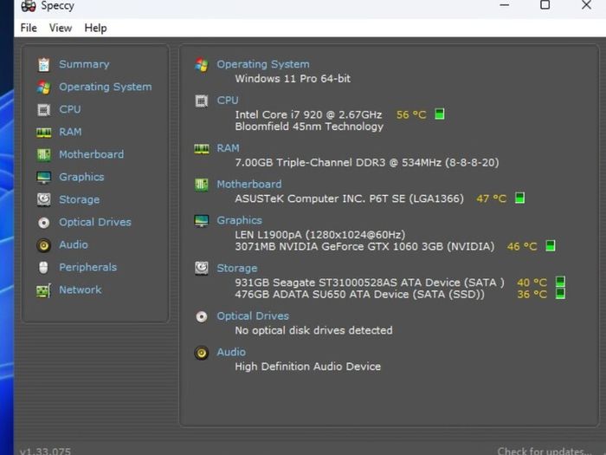Open the File menu

[x=29, y=28]
